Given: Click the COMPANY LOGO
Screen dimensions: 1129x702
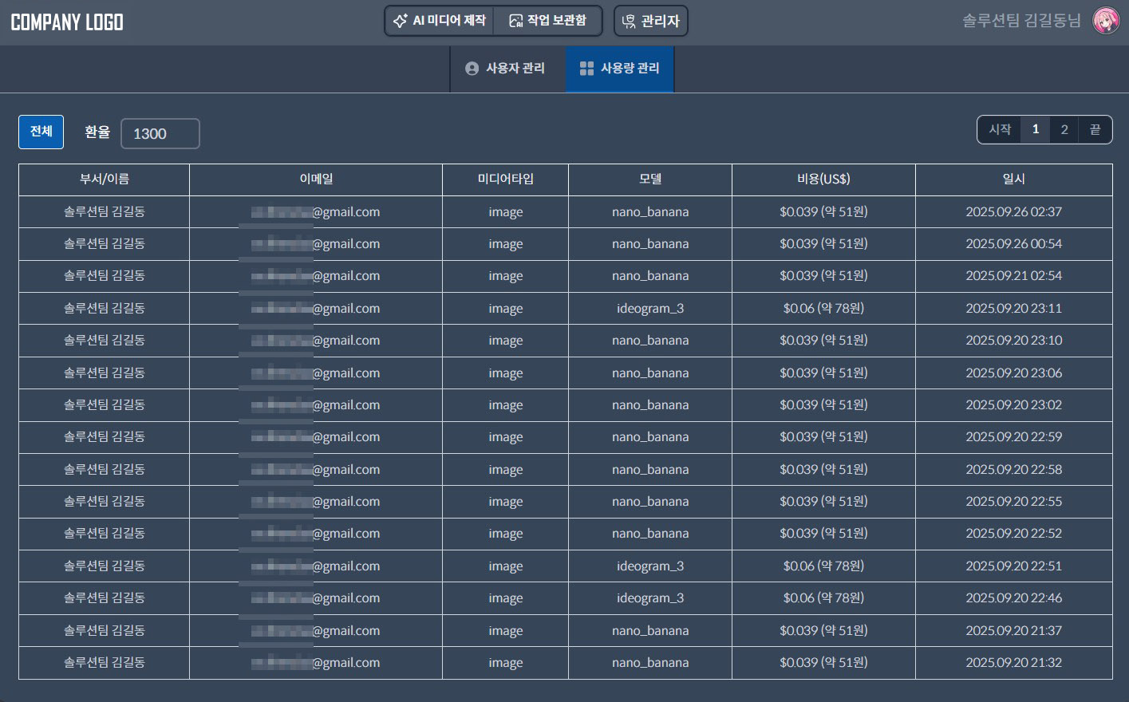Looking at the screenshot, I should pos(67,22).
